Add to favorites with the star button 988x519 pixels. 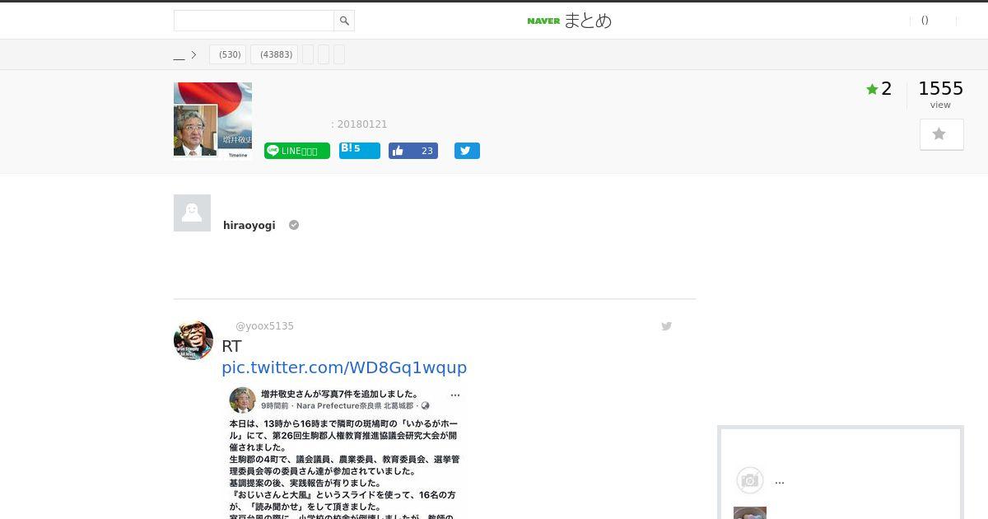tap(942, 134)
